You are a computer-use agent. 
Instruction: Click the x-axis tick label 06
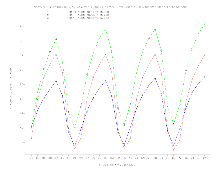[x=44, y=158]
